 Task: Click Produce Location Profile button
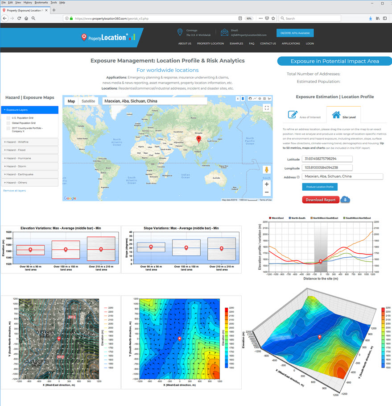coord(320,187)
